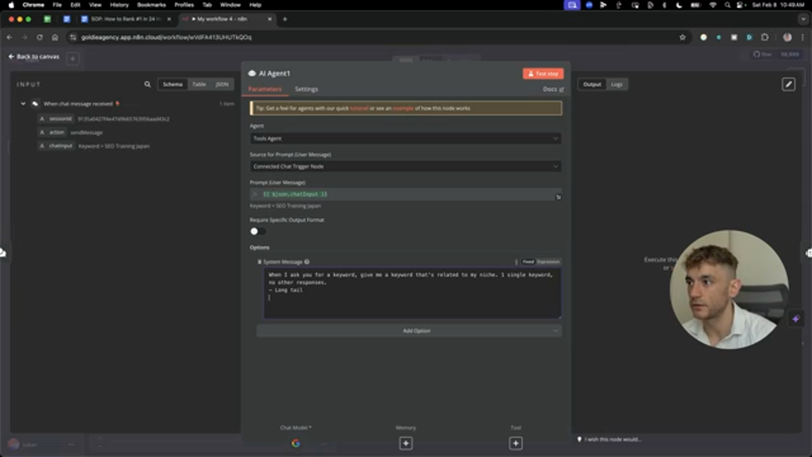The height and width of the screenshot is (457, 812).
Task: Select the sessionId field in schema
Action: point(56,119)
